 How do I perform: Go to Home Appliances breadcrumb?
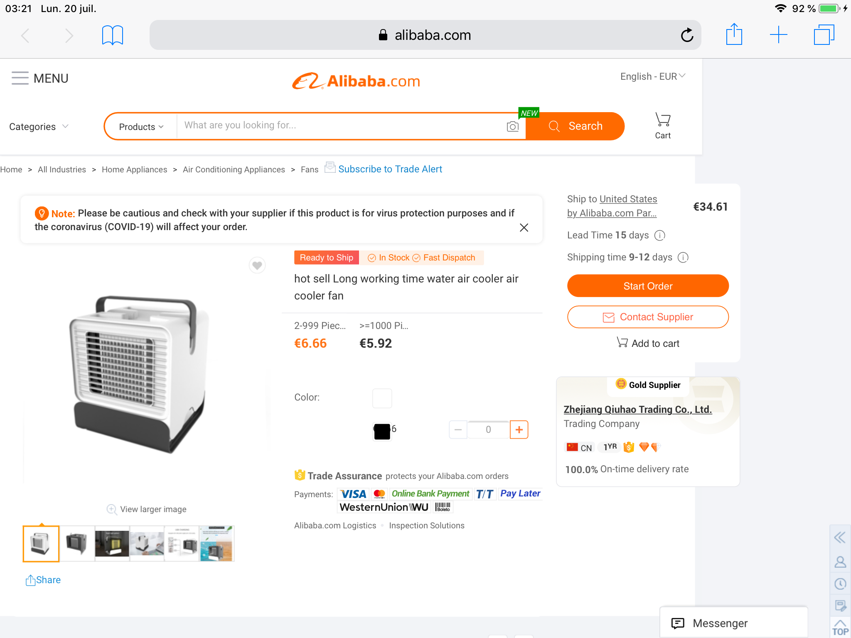pos(134,169)
